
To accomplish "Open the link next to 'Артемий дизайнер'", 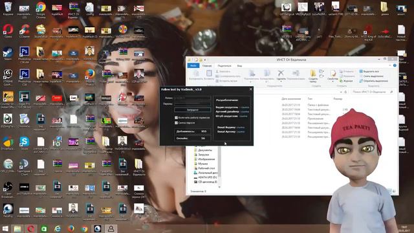I will point(245,112).
